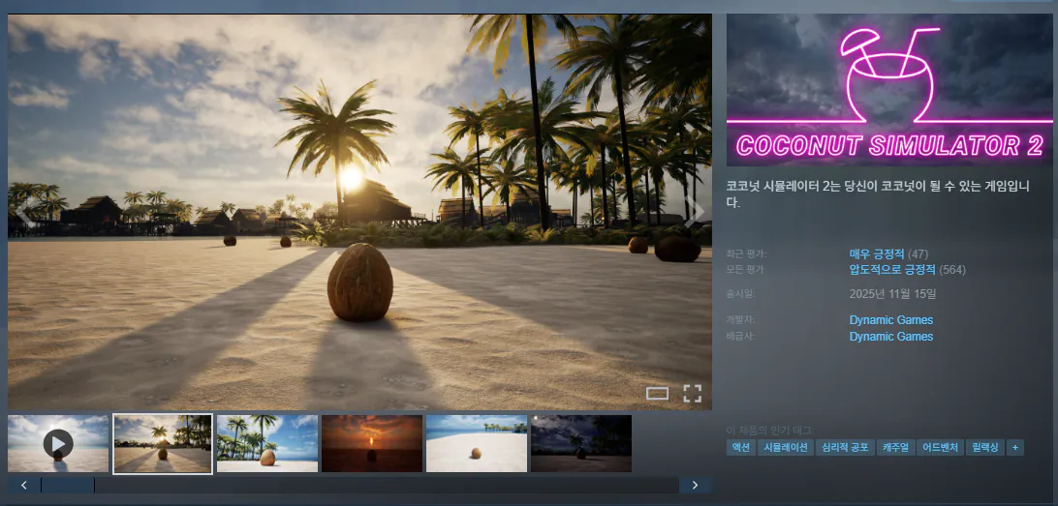Screen dimensions: 1058x506
Task: Toggle theater mode rectangle icon
Action: [x=657, y=394]
